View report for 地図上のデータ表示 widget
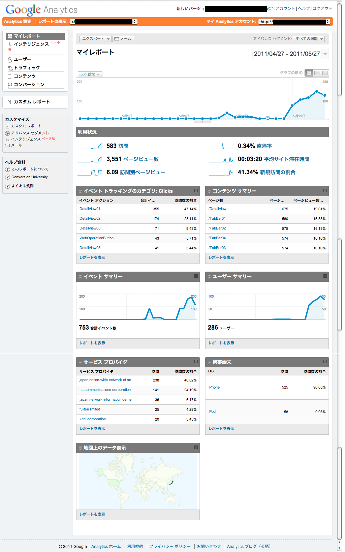This screenshot has width=345, height=552. [92, 514]
